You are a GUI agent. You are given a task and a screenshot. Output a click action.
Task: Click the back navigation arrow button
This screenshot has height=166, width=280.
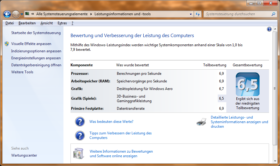pos(7,14)
